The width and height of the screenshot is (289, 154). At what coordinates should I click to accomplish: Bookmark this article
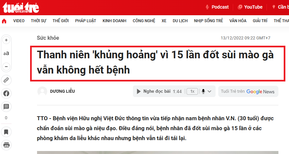[x=6, y=132]
